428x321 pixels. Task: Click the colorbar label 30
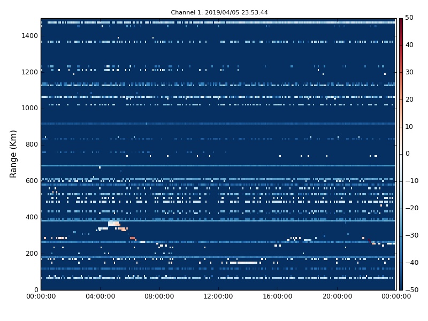click(409, 72)
